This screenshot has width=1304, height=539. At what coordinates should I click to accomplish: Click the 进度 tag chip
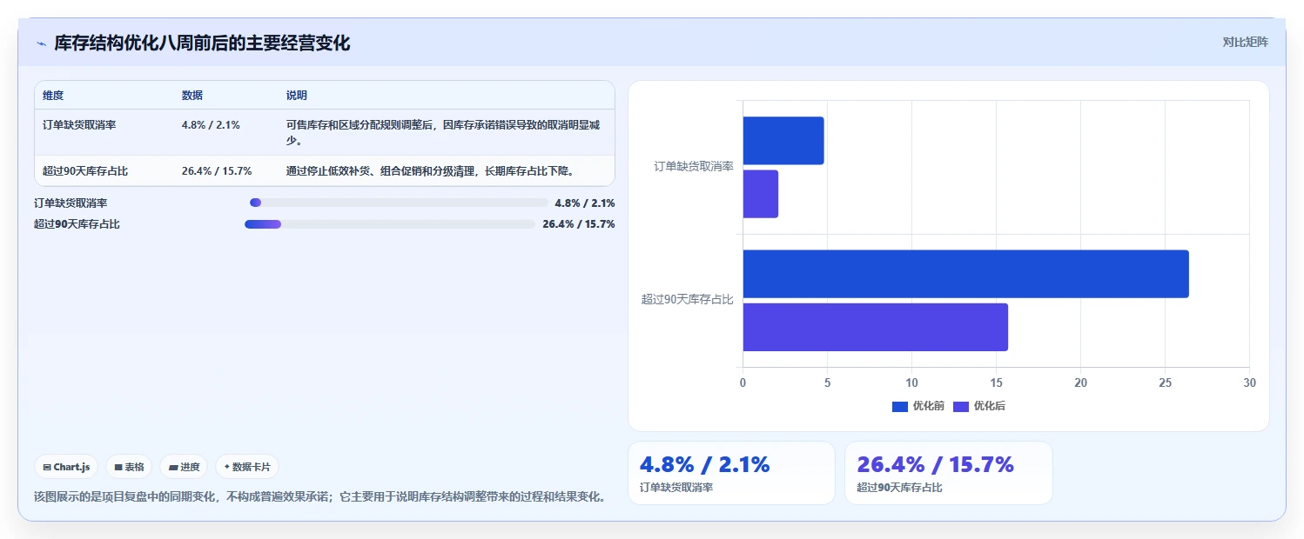[184, 467]
